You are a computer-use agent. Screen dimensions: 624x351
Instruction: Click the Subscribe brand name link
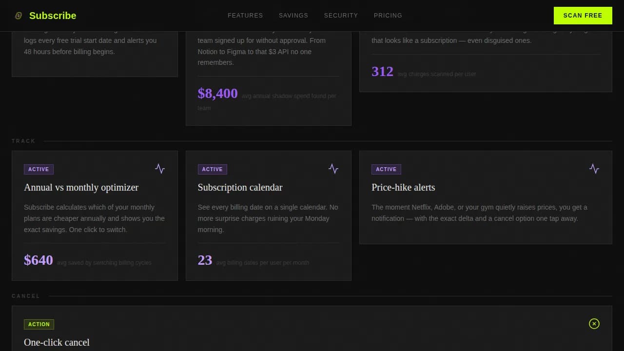[x=53, y=15]
